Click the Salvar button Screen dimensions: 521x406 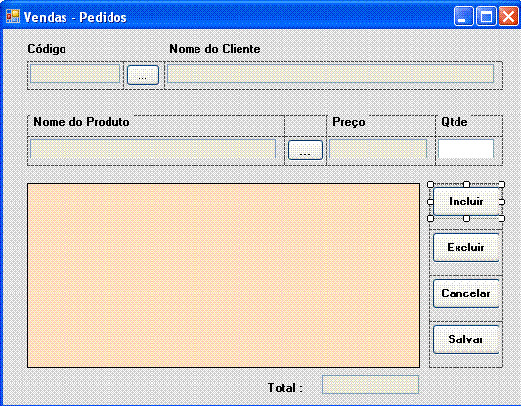[466, 339]
